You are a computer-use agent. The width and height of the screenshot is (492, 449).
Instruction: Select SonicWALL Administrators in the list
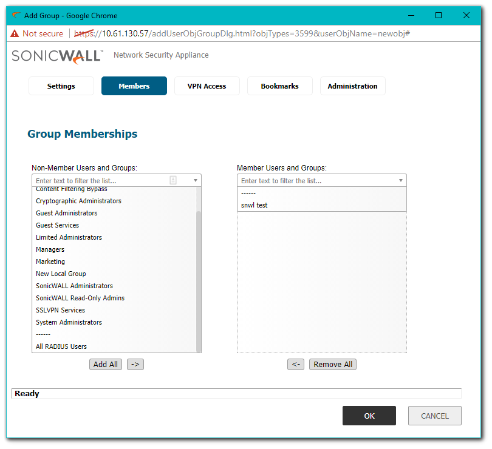[x=74, y=286]
